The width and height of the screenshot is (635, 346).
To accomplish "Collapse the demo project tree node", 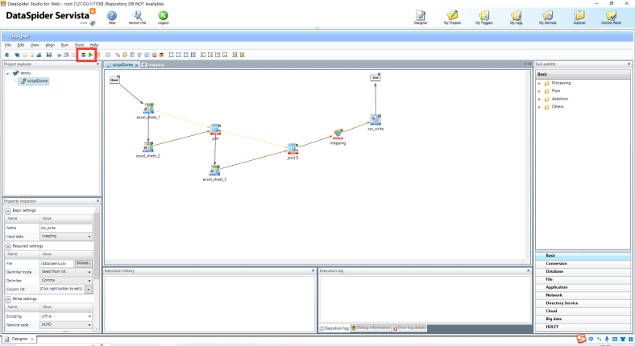I will click(x=8, y=73).
